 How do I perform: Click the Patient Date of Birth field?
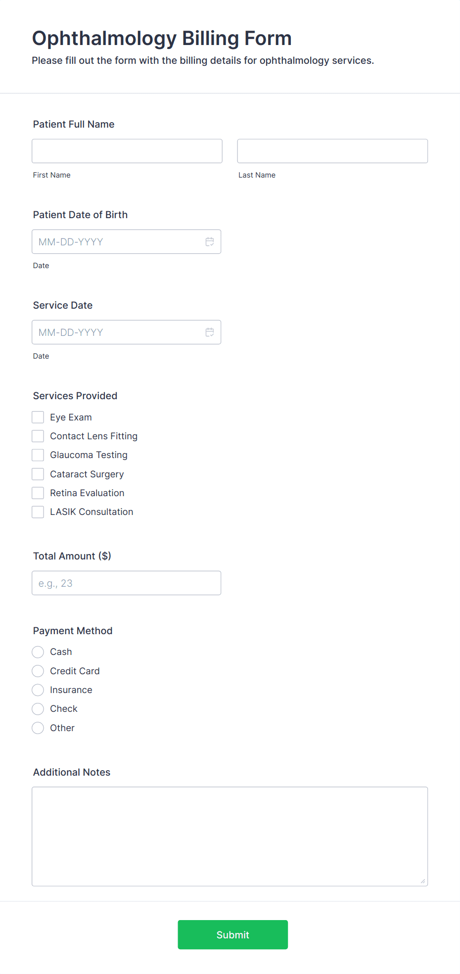(127, 242)
